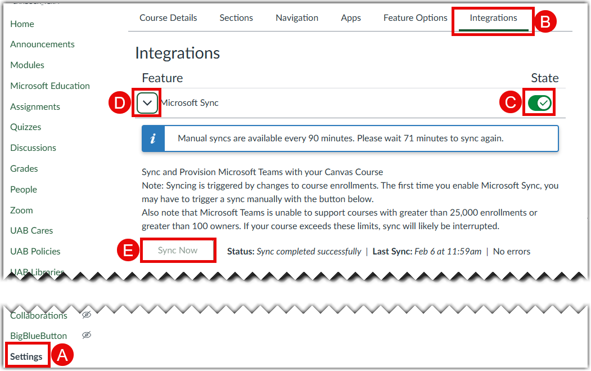The width and height of the screenshot is (591, 371).
Task: Click hidden eye icon beside BigBlueButton
Action: [x=86, y=336]
